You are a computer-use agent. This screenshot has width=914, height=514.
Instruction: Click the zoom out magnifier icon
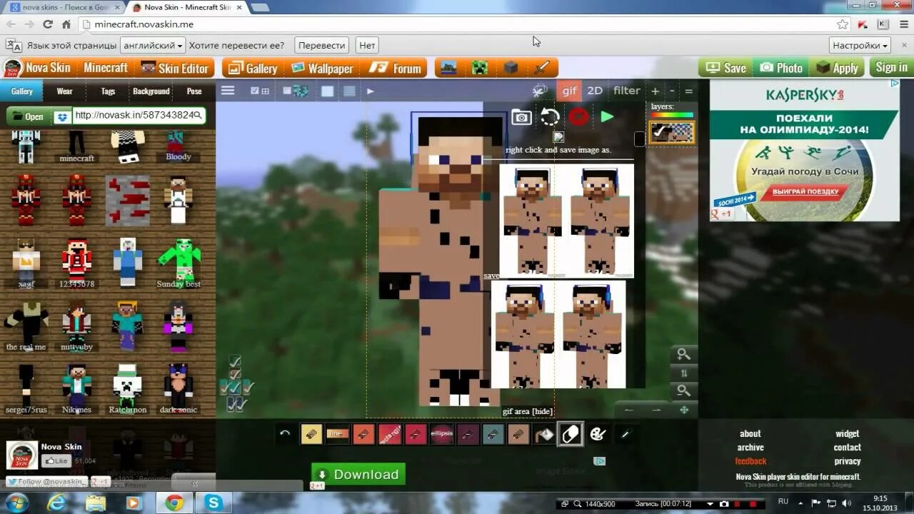click(683, 390)
